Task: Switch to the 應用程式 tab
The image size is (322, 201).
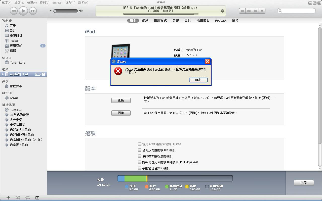Action: pyautogui.click(x=160, y=21)
